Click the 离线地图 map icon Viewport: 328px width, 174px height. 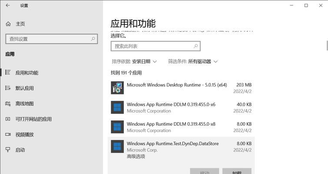click(8, 104)
